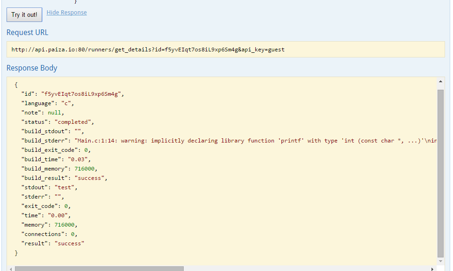The image size is (453, 271).
Task: Click the opening brace of the JSON response
Action: point(16,85)
